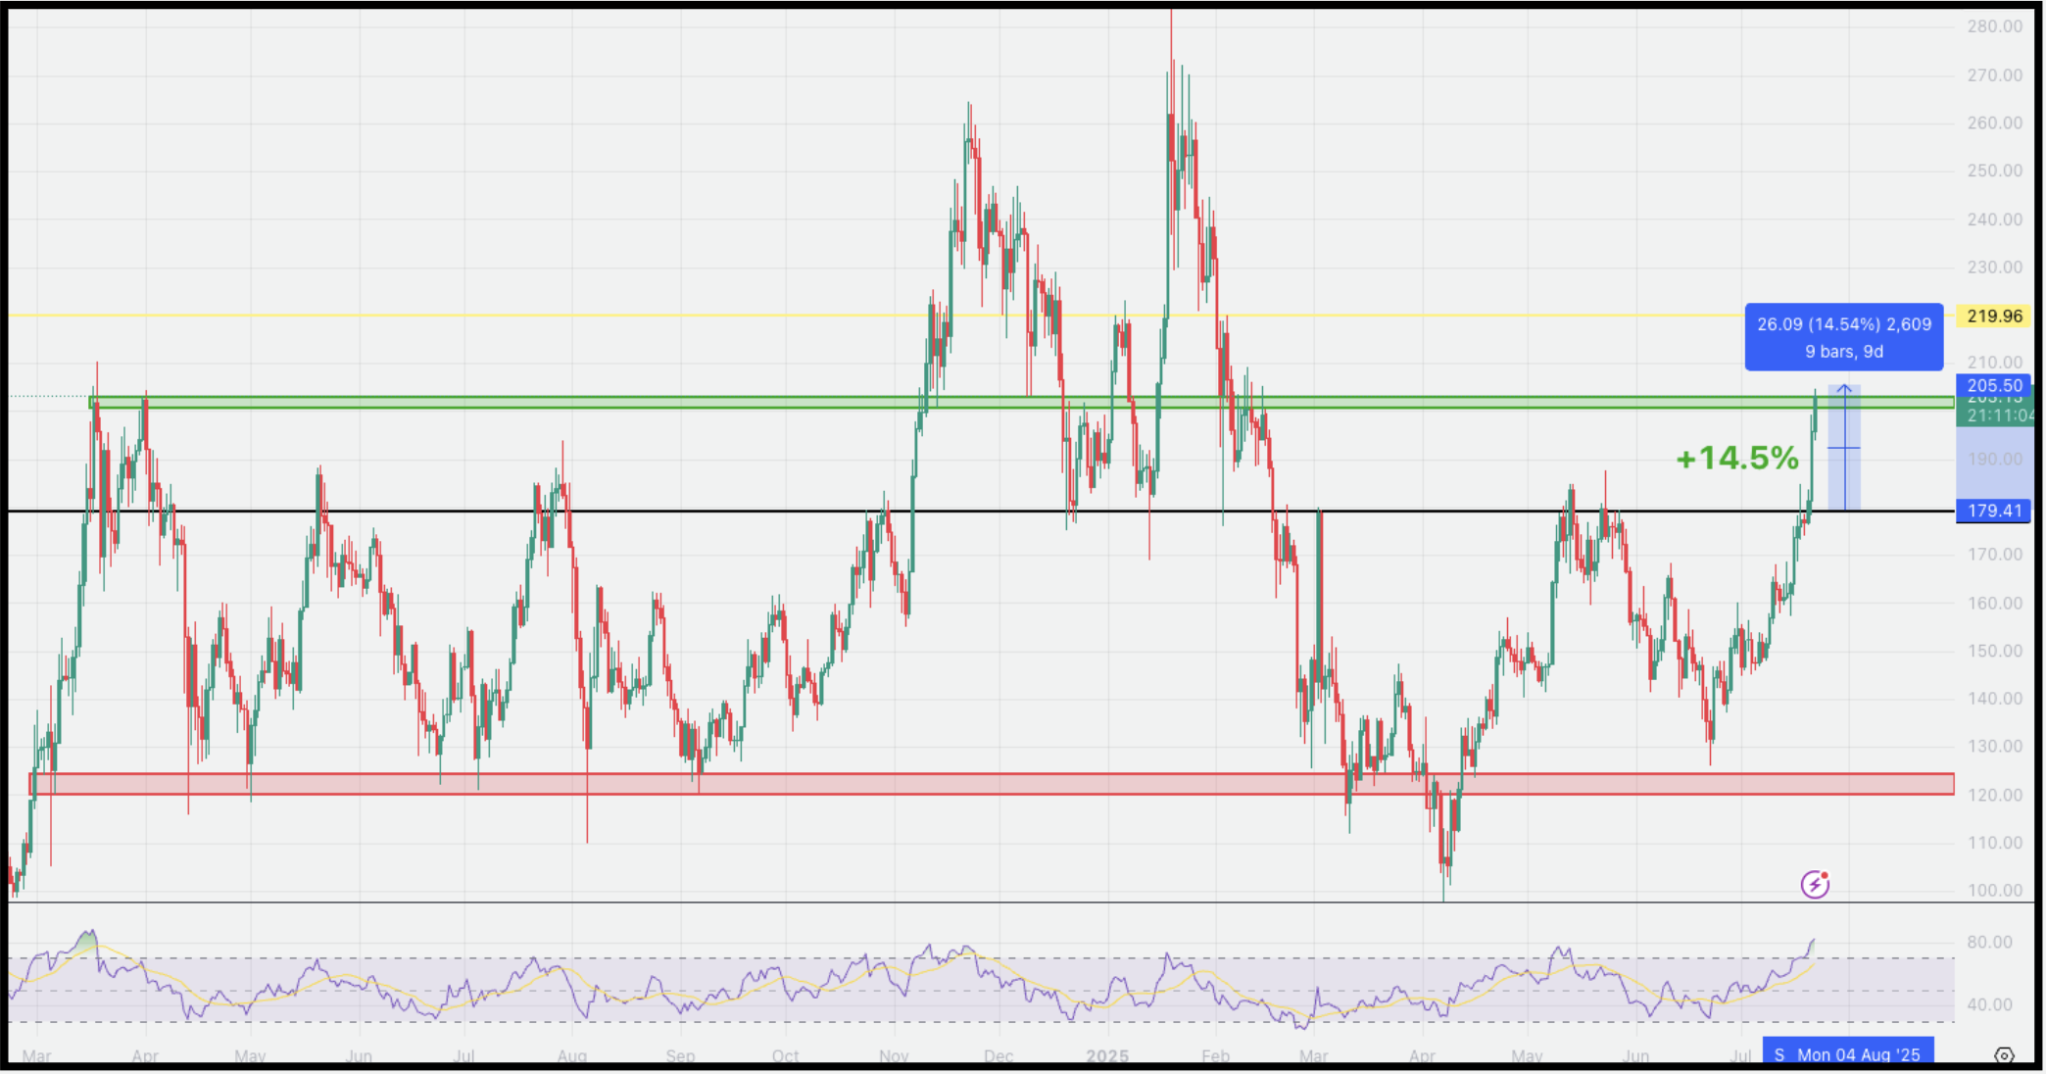2046x1074 pixels.
Task: Click the purple lightning bolt event icon
Action: [1815, 885]
